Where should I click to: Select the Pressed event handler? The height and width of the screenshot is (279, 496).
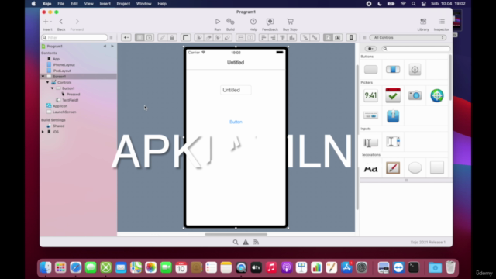pyautogui.click(x=74, y=95)
